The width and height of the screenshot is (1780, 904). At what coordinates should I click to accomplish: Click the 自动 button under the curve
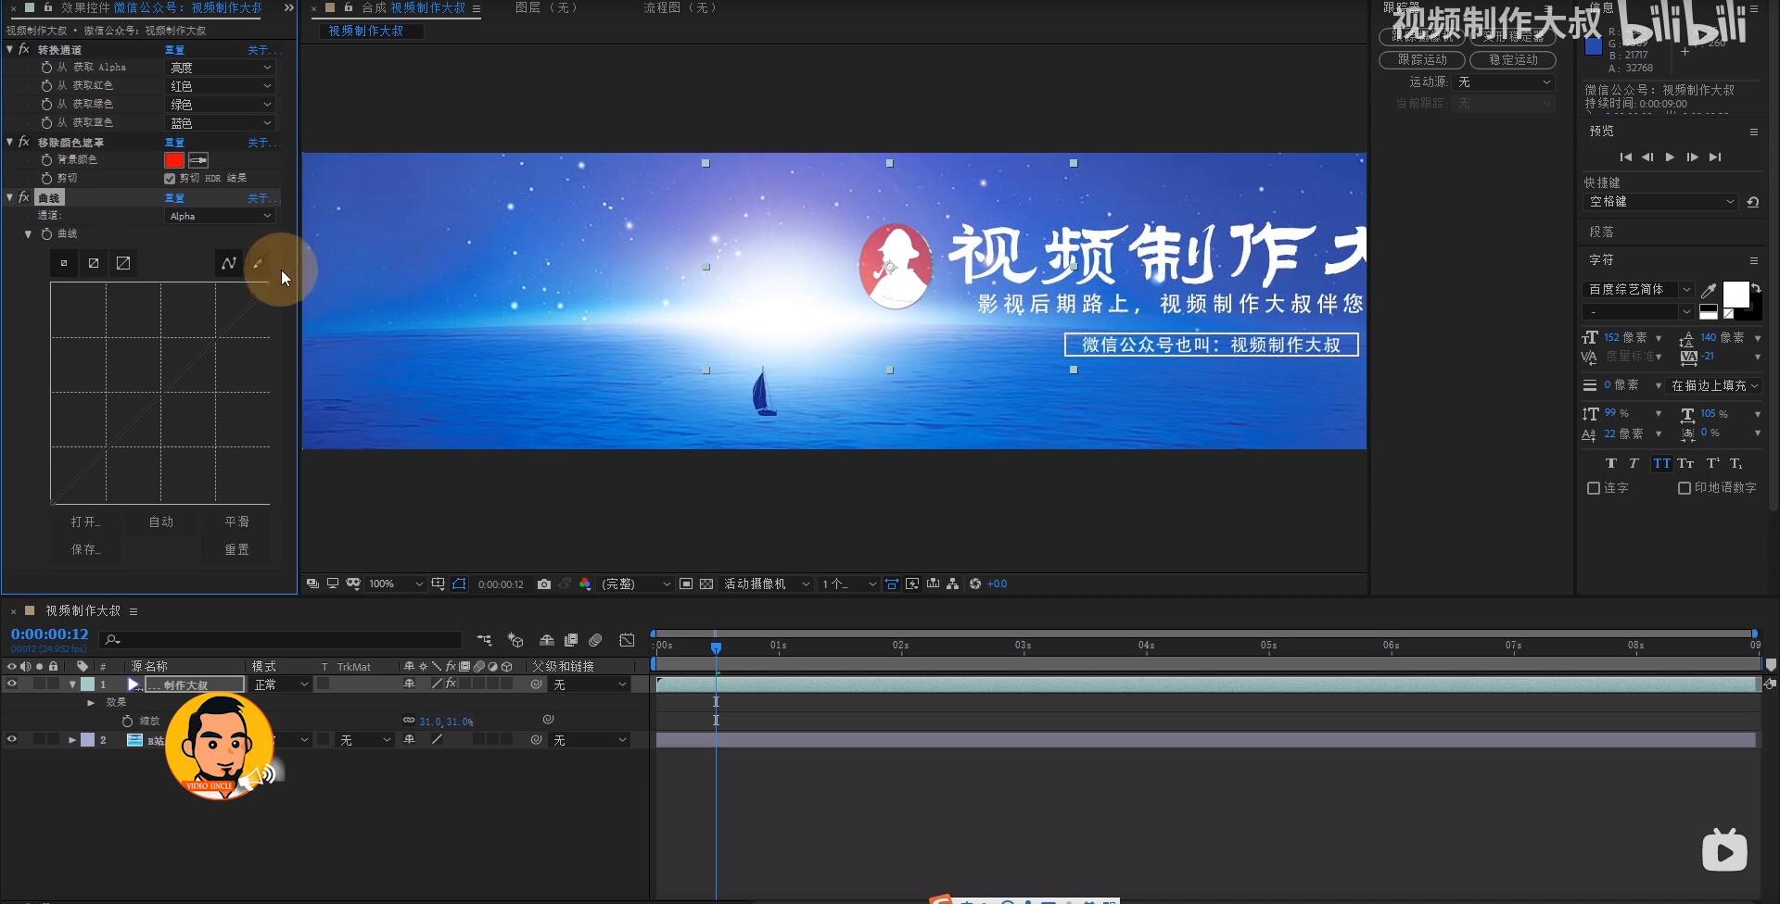click(161, 522)
